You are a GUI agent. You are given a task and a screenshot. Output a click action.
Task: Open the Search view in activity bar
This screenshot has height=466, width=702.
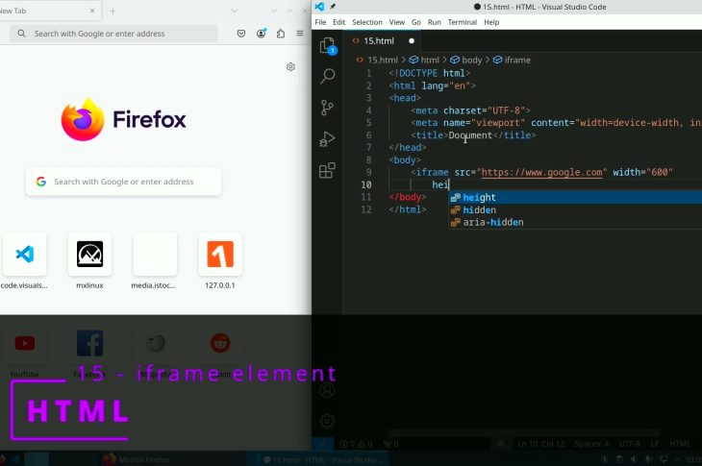[327, 76]
